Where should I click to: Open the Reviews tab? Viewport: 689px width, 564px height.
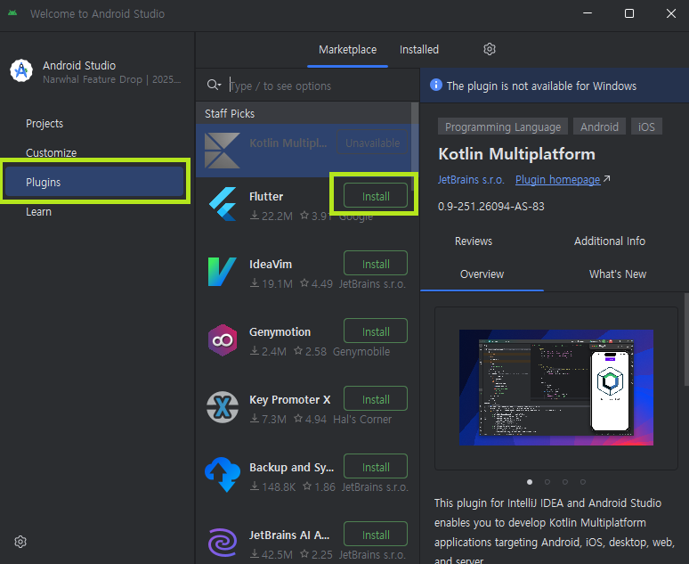(474, 241)
